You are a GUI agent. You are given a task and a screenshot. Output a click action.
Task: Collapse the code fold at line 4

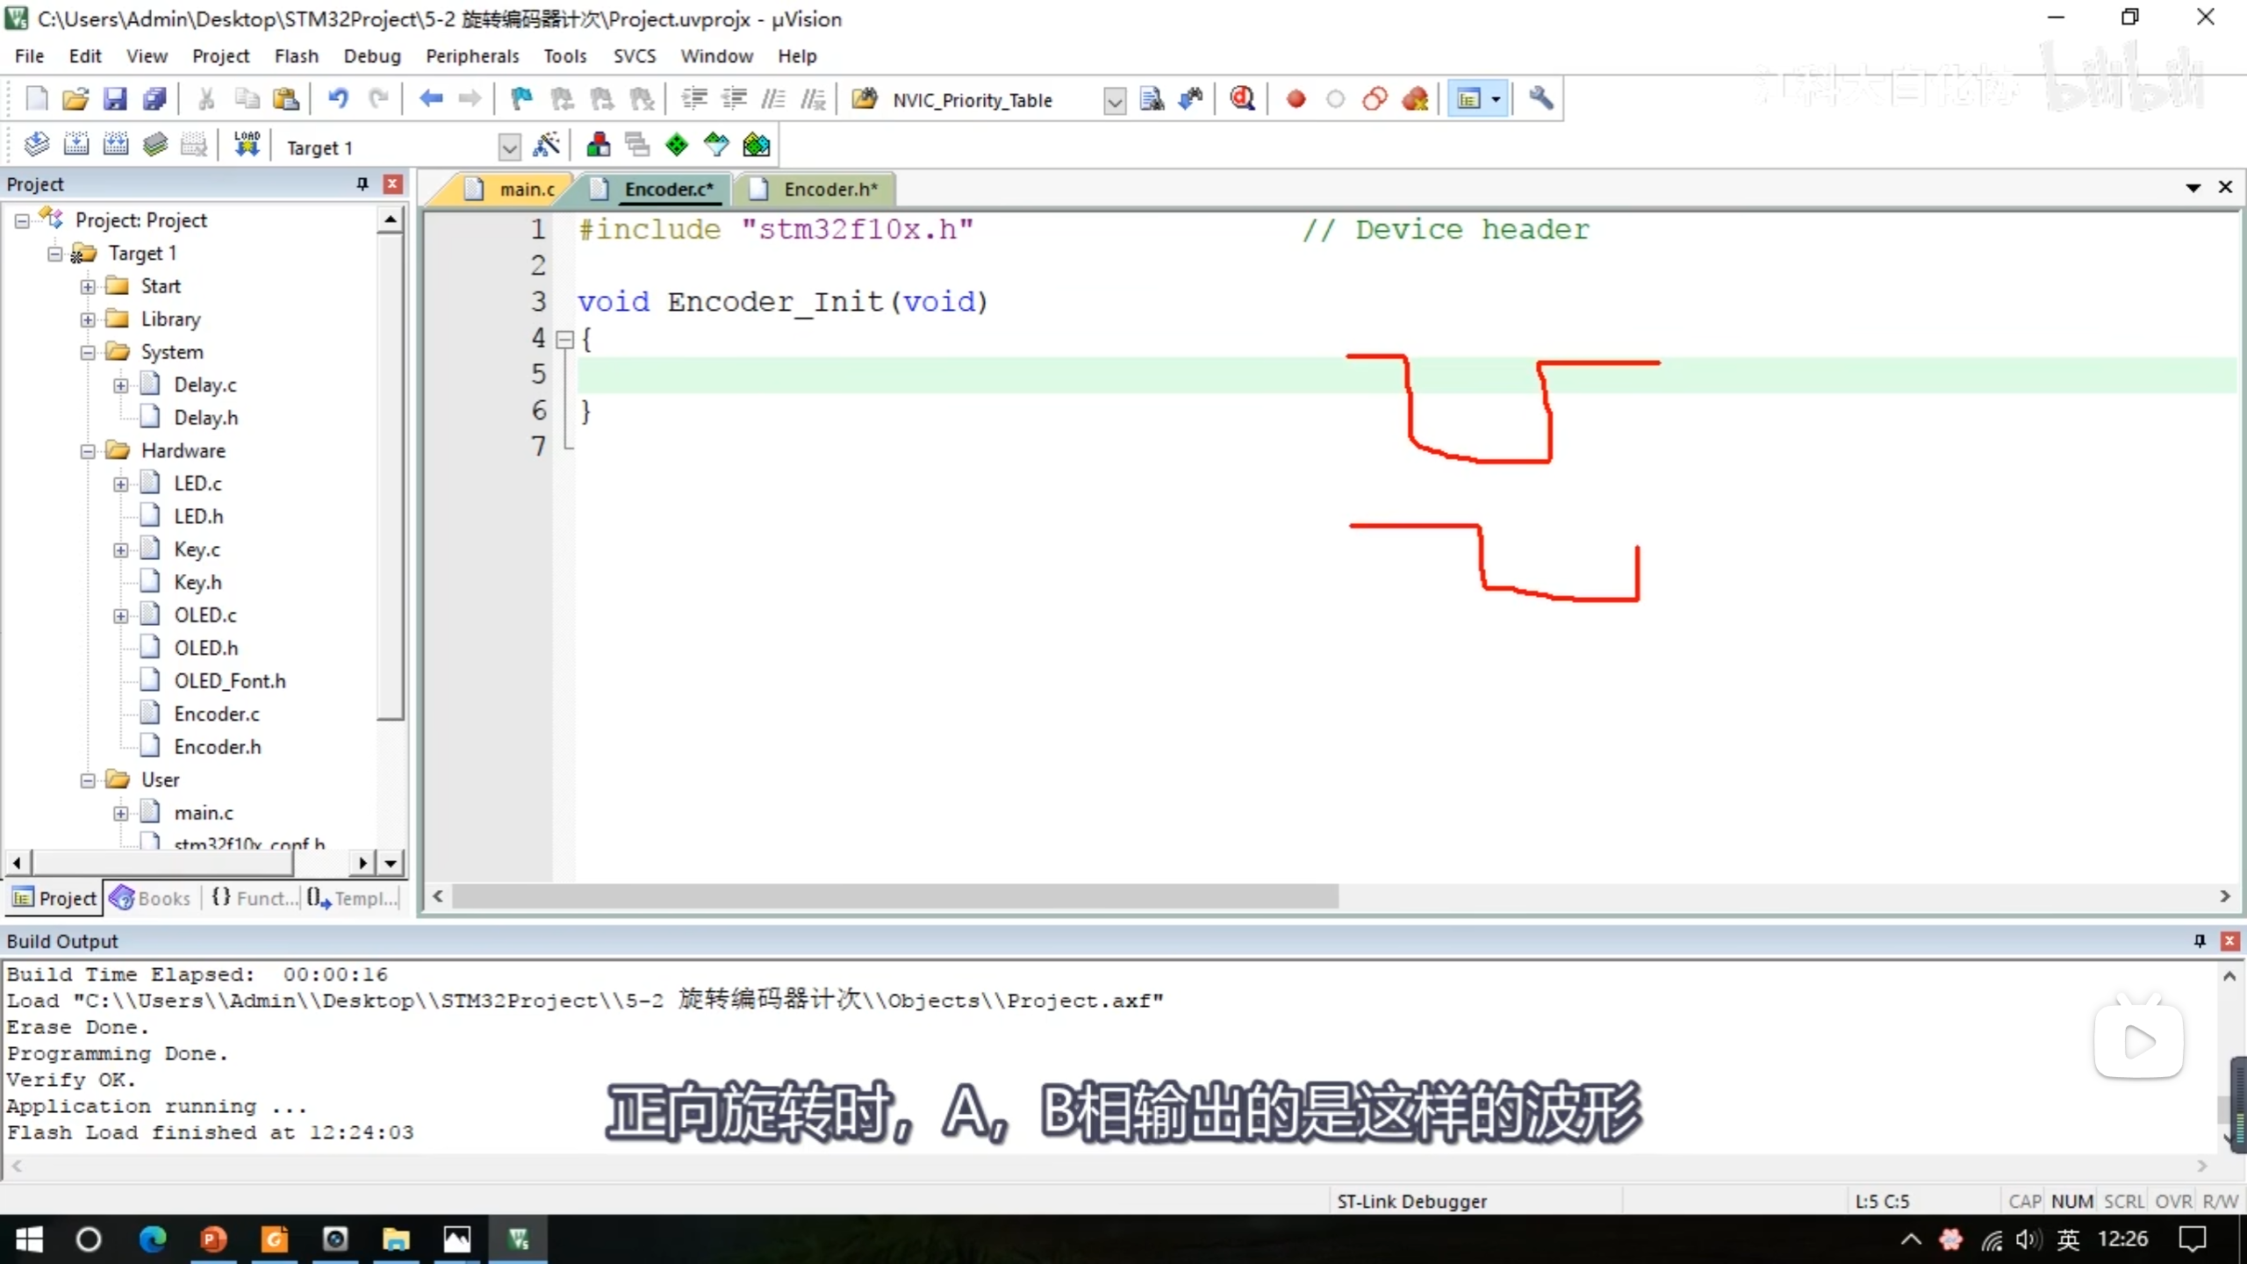(x=565, y=339)
